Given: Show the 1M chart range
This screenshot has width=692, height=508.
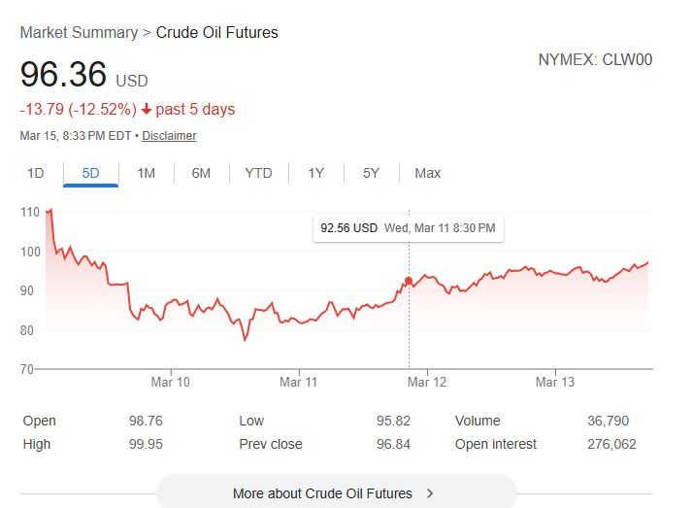Looking at the screenshot, I should (147, 173).
